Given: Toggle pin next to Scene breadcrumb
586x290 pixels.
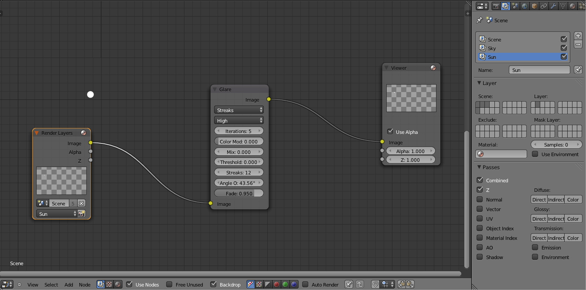Looking at the screenshot, I should click(x=480, y=20).
